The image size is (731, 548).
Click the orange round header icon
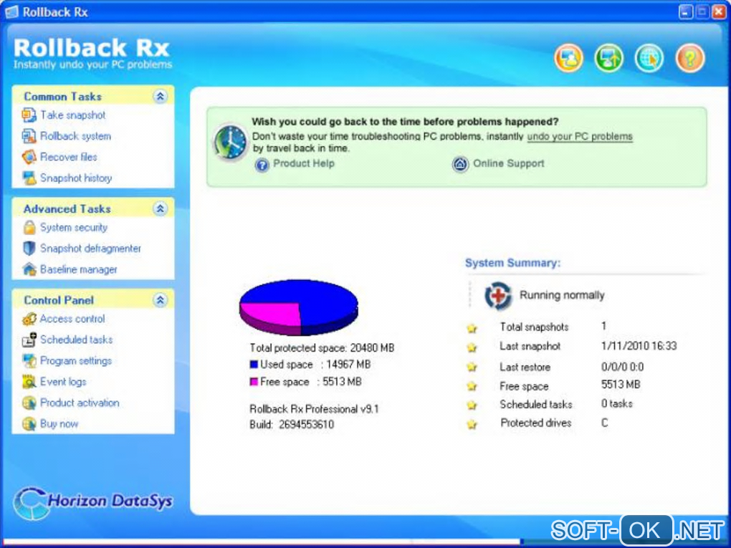568,58
